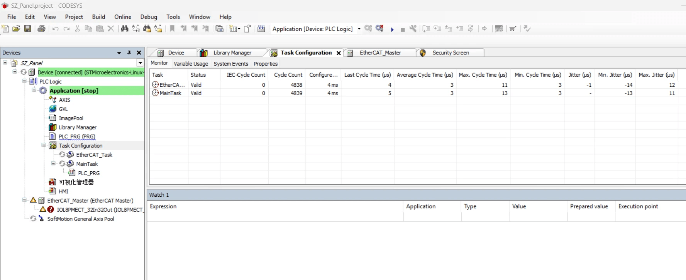Click the build wrench icon
686x280 pixels.
pyautogui.click(x=413, y=29)
